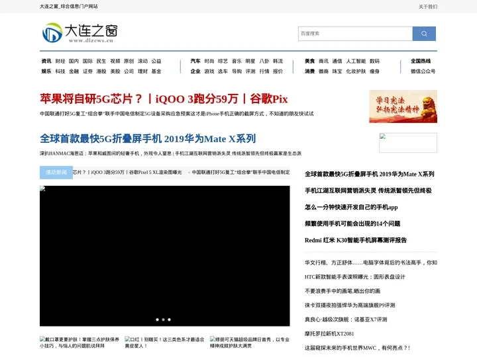Open blue headline 全球首款最快5G折叠屏手机
This screenshot has width=477, height=357.
coord(148,139)
